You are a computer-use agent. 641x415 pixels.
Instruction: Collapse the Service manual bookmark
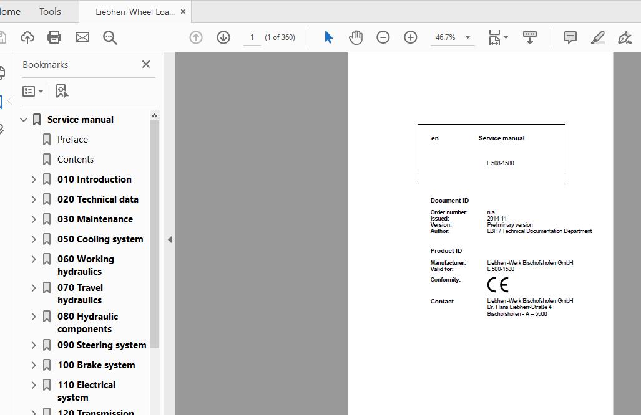24,120
